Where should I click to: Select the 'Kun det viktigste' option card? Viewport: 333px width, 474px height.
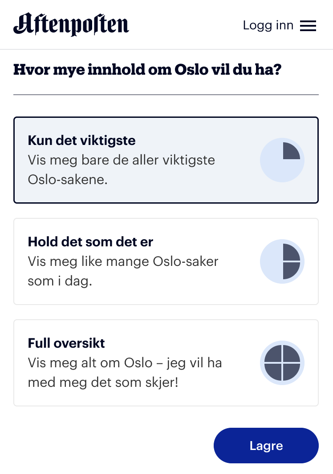[166, 160]
